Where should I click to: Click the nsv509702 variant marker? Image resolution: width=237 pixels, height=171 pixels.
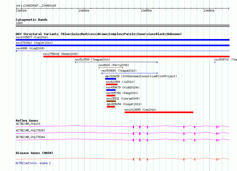pos(215,62)
